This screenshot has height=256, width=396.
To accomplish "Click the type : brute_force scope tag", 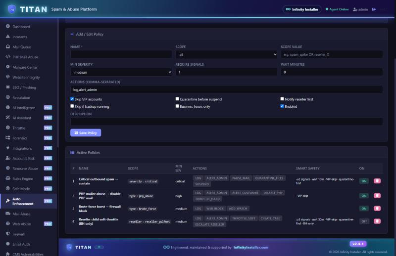I will point(143,209).
